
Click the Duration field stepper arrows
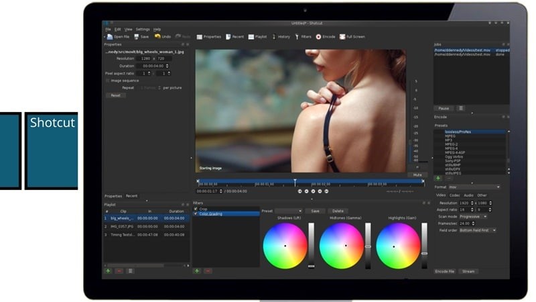pyautogui.click(x=167, y=66)
